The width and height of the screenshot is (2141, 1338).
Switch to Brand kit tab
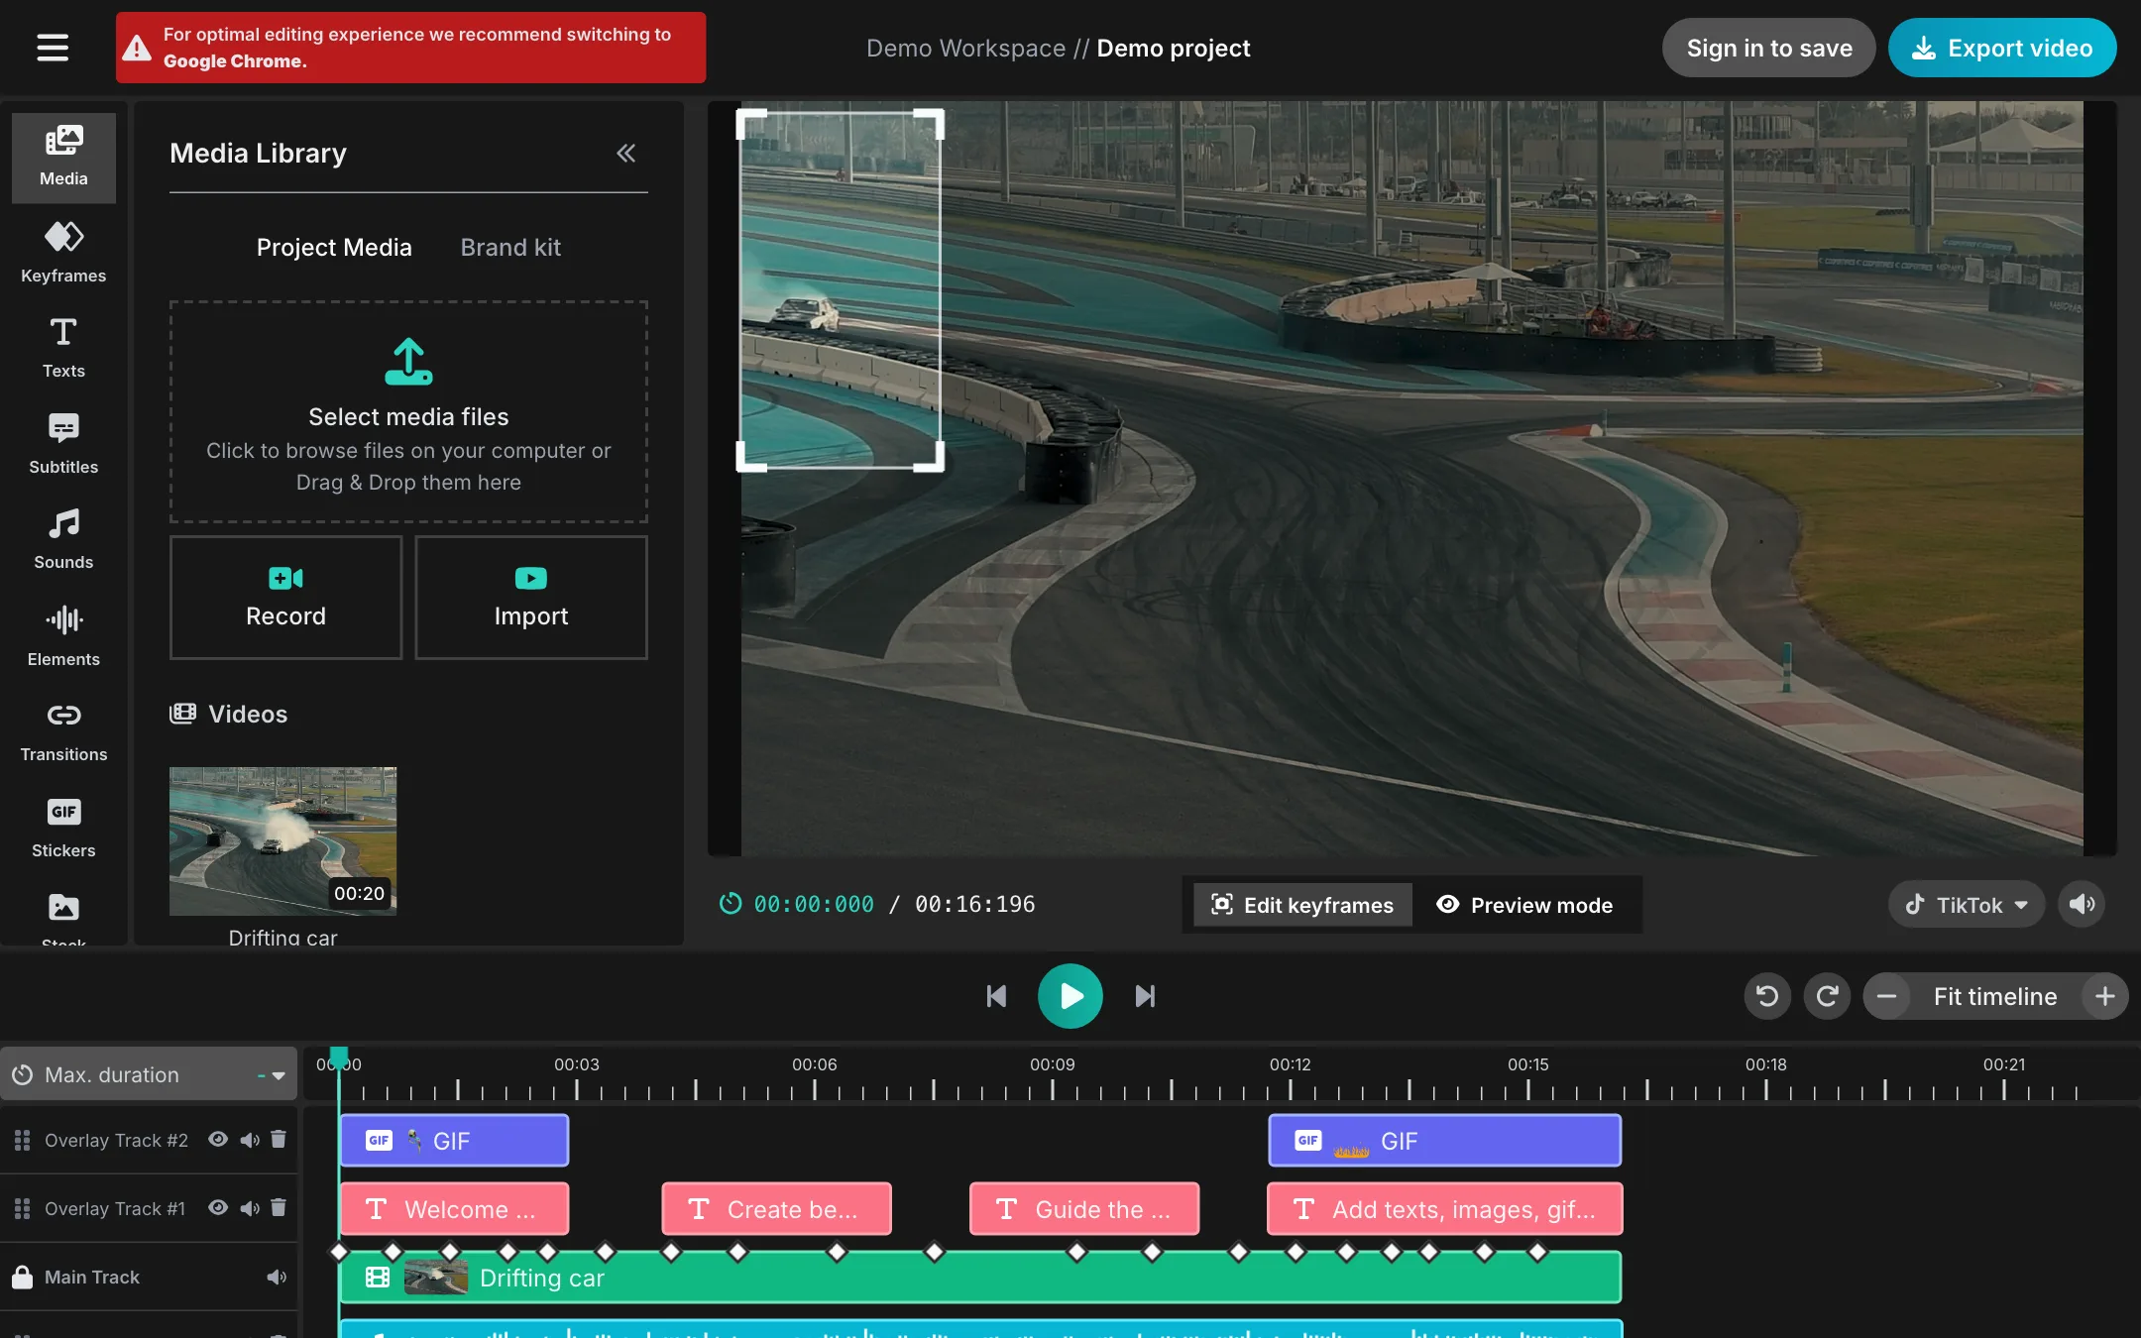click(x=510, y=248)
